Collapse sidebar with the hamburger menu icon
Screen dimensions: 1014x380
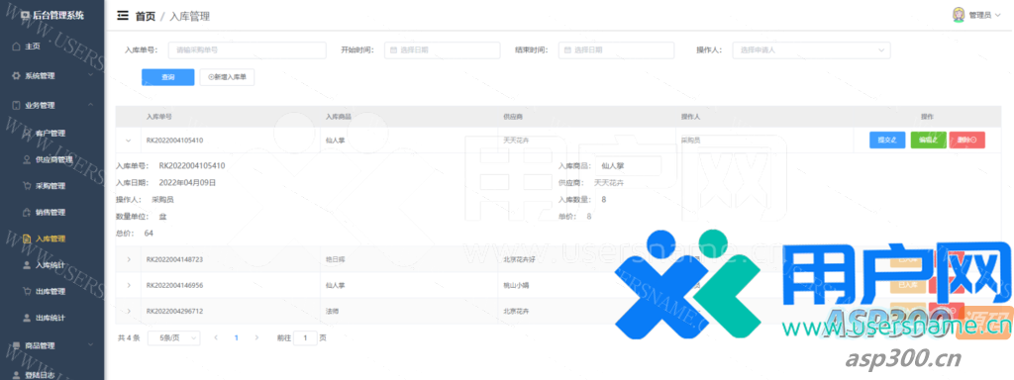pyautogui.click(x=122, y=16)
